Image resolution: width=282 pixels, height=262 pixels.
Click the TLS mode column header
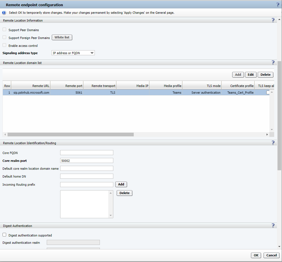pos(202,86)
